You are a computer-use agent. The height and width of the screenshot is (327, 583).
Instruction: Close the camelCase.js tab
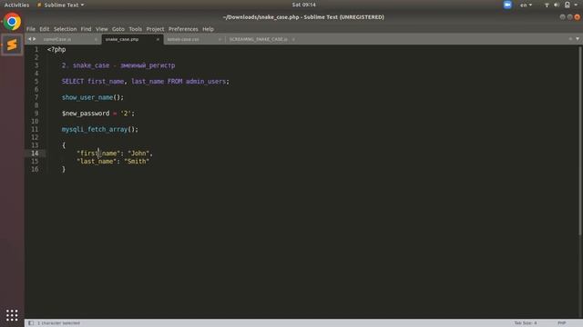[x=96, y=39]
